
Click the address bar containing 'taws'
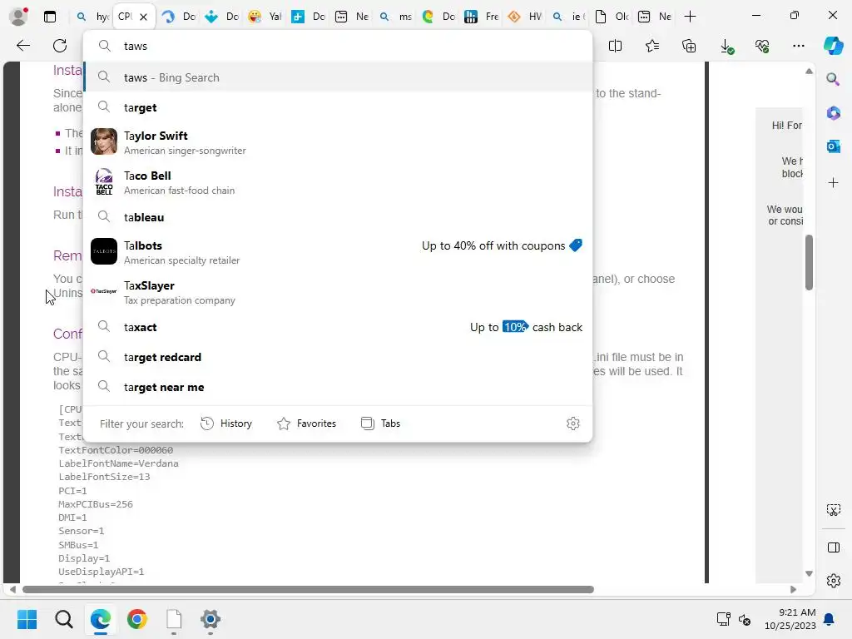click(x=338, y=46)
